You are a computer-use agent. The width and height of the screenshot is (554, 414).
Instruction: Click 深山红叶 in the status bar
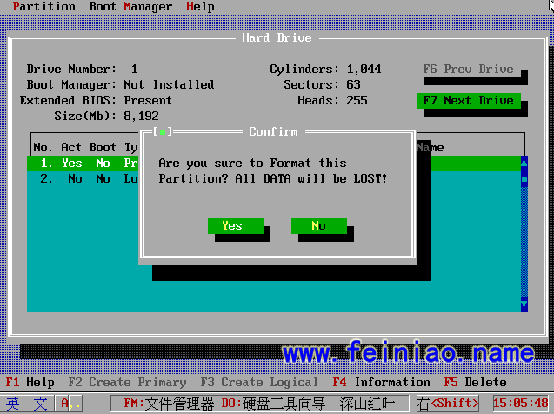click(x=367, y=404)
